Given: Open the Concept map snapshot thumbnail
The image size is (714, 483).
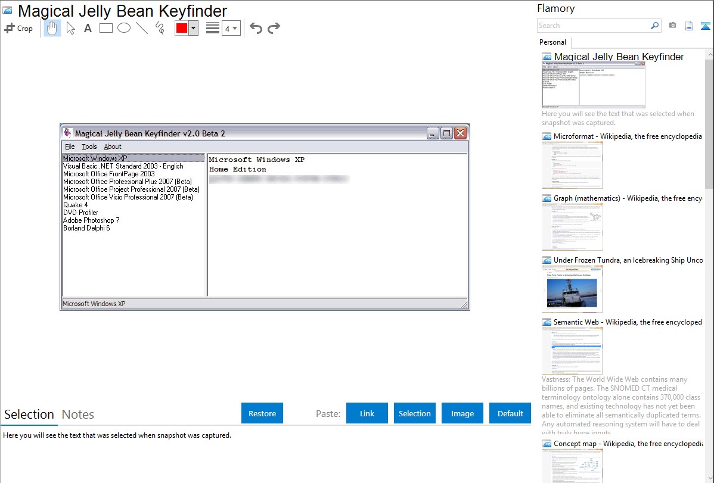Looking at the screenshot, I should [x=572, y=466].
